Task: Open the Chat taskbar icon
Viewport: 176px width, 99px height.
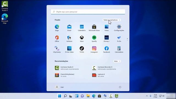Action: (82, 96)
